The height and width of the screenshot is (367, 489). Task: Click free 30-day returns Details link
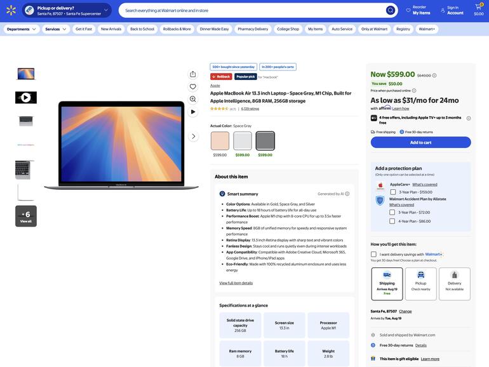tap(420, 345)
